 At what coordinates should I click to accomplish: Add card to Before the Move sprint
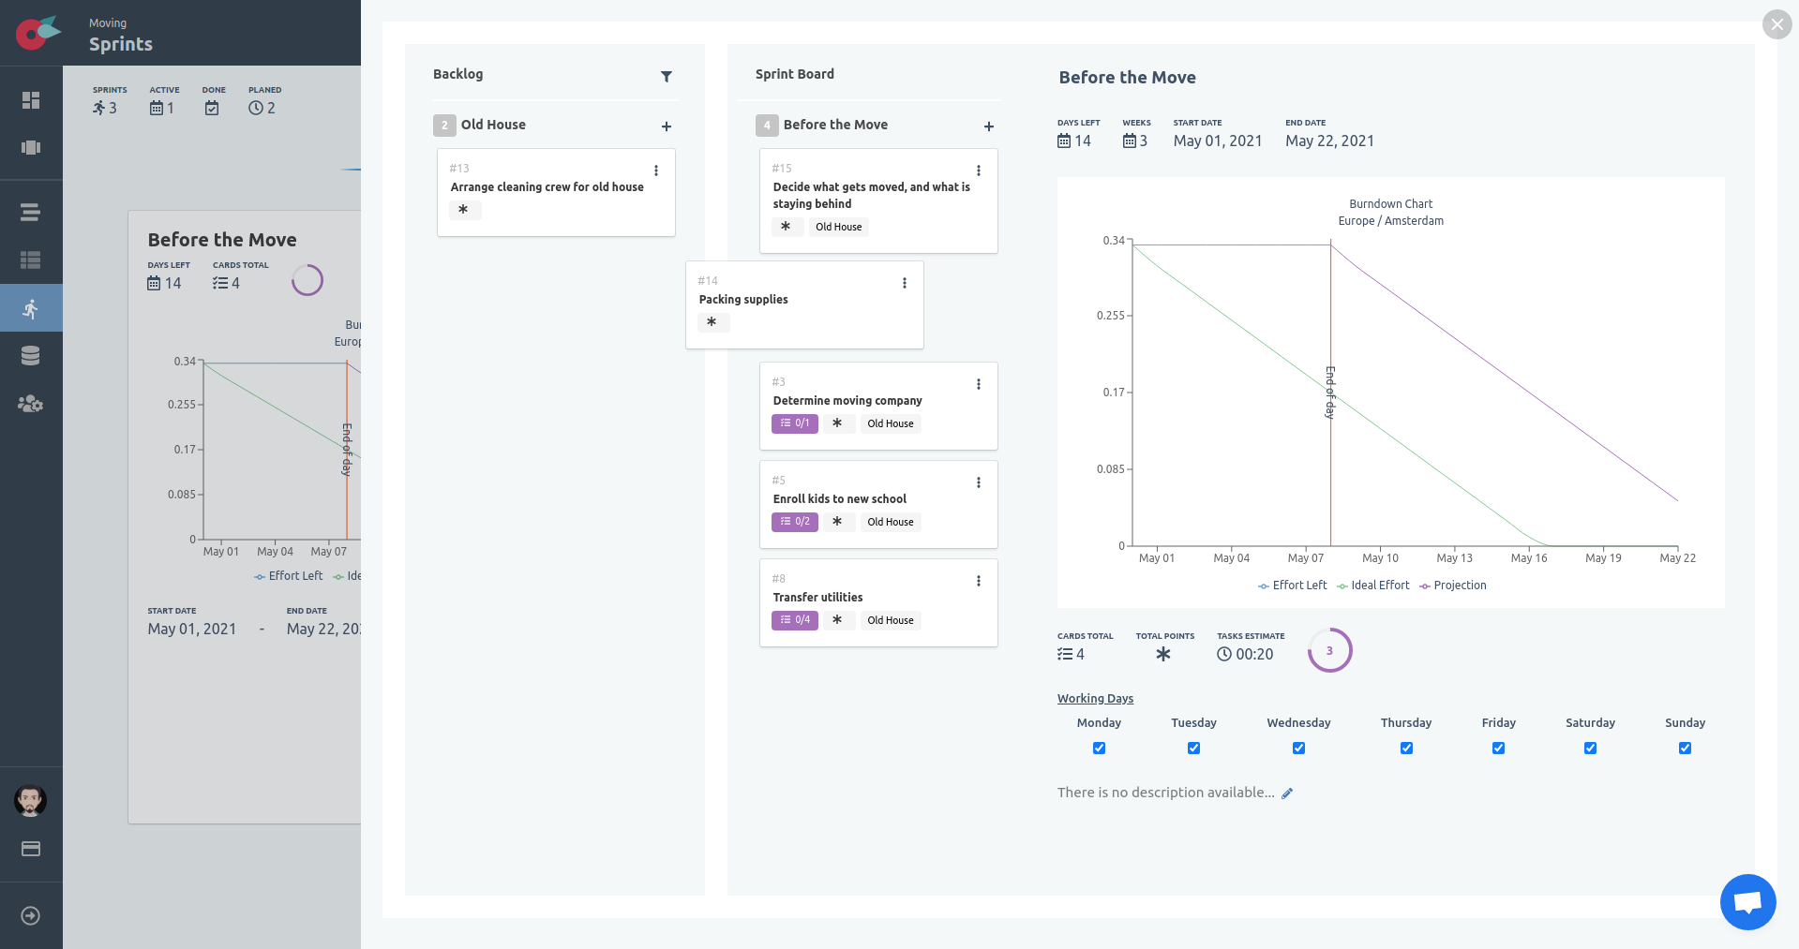(989, 126)
